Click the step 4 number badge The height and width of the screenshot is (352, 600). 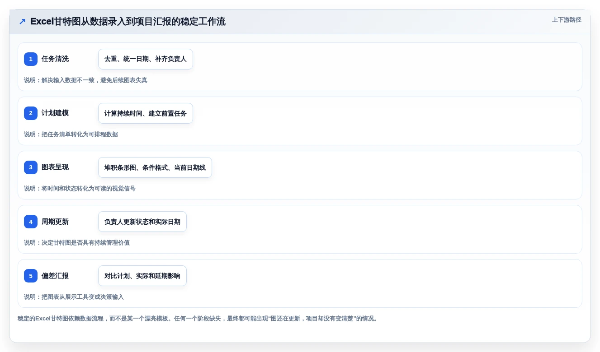[x=31, y=222]
